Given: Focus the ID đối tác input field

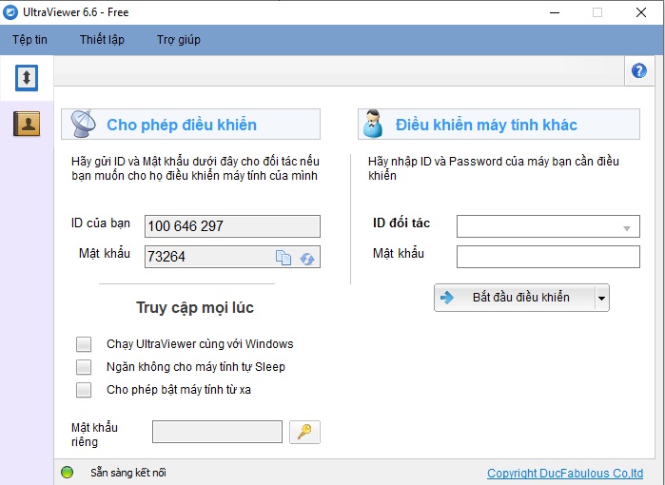Looking at the screenshot, I should (x=548, y=226).
